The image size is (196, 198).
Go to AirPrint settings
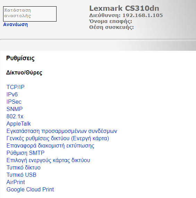tap(16, 182)
